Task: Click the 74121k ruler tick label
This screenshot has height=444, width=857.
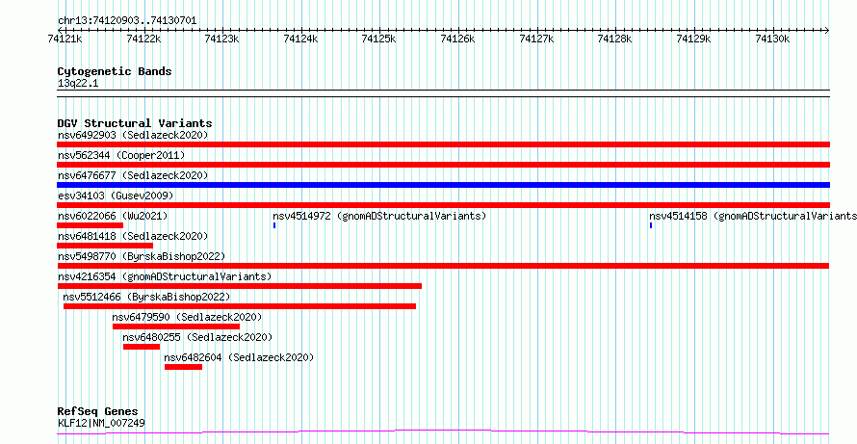Action: [65, 39]
